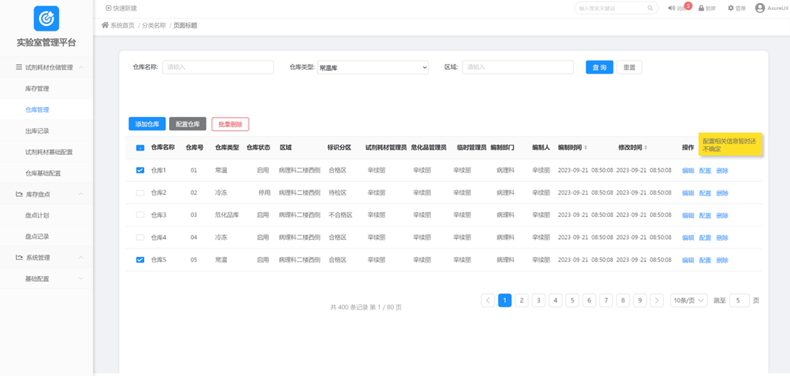Select current page 1 button
The width and height of the screenshot is (790, 376).
[x=505, y=300]
